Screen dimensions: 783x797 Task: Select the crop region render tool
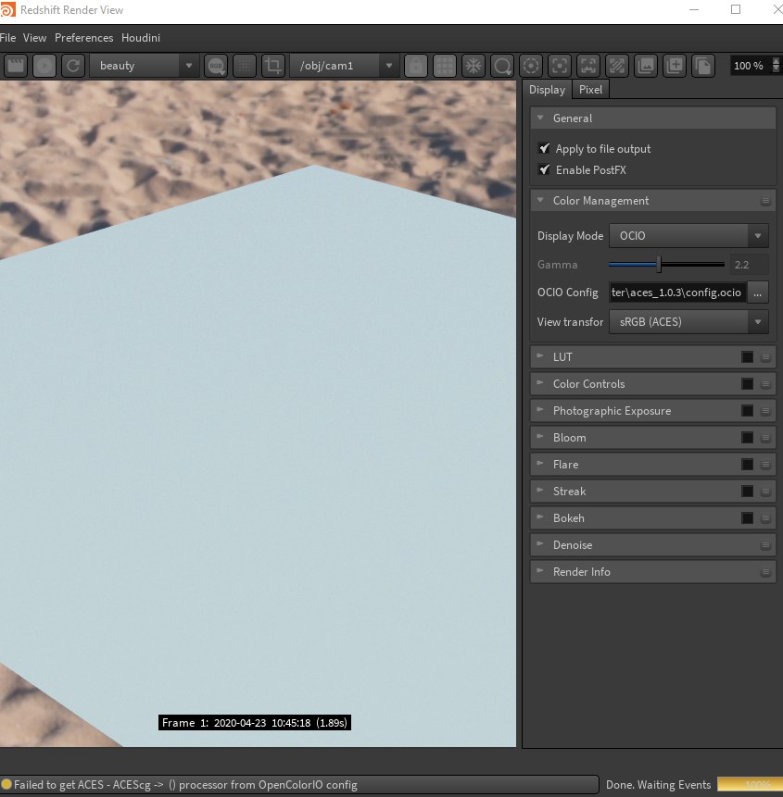click(x=273, y=66)
